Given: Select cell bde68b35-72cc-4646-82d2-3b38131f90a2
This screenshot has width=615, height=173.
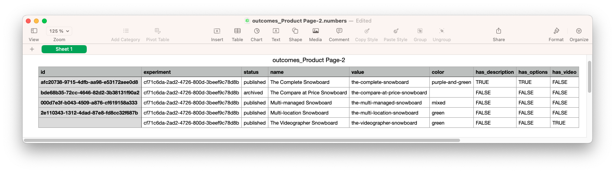Looking at the screenshot, I should click(90, 92).
